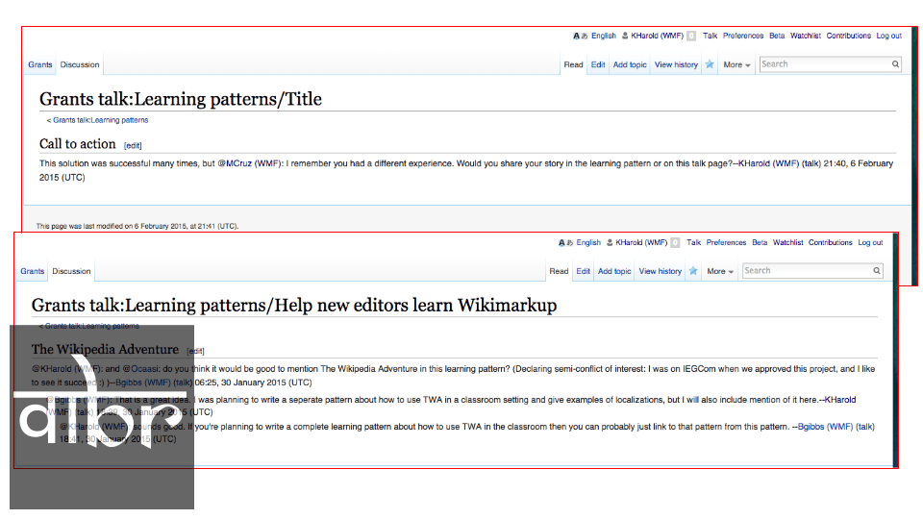Click the user icon beside KHarold (WMF) in lower window
The height and width of the screenshot is (519, 923).
pos(610,242)
